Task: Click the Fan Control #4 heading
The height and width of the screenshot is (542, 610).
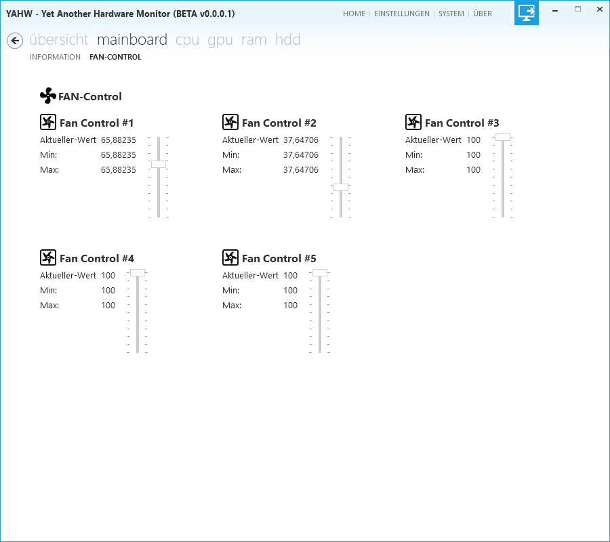Action: (97, 259)
